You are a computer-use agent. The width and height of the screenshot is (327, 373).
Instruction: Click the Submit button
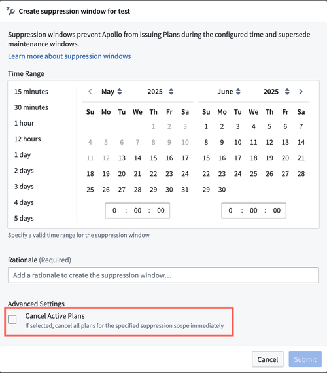tap(305, 359)
